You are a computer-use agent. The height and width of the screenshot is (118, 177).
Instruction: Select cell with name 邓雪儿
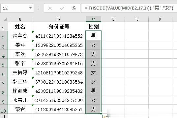click(20, 100)
